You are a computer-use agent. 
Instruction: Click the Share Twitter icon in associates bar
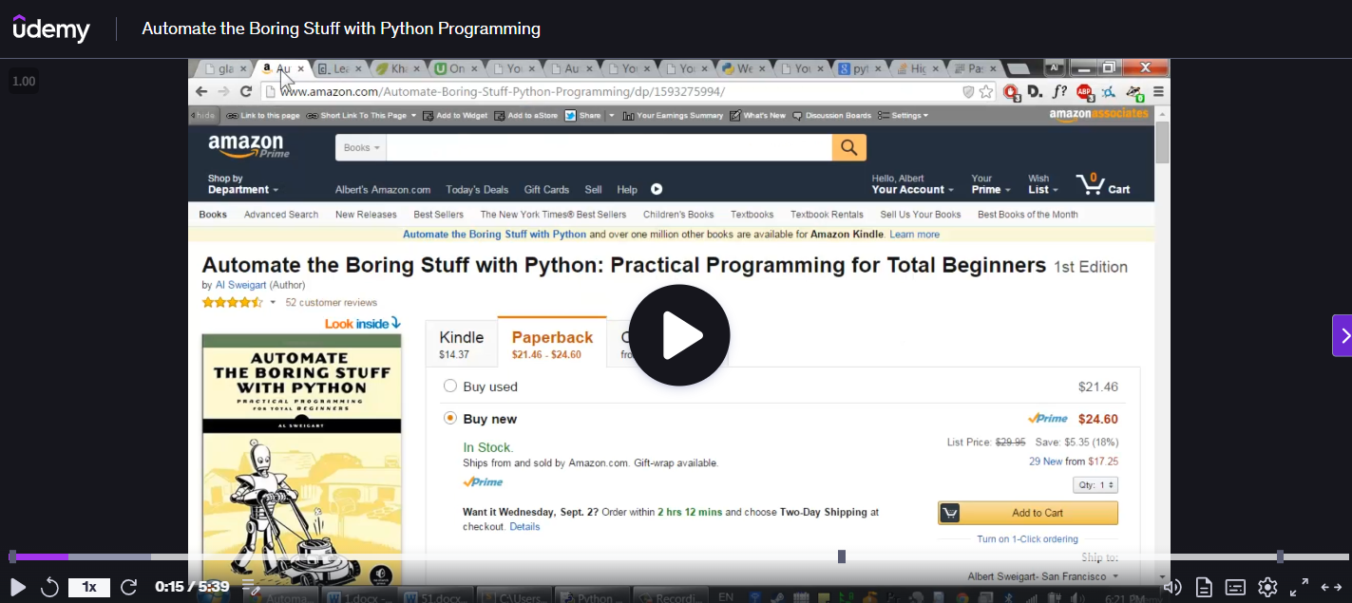570,115
